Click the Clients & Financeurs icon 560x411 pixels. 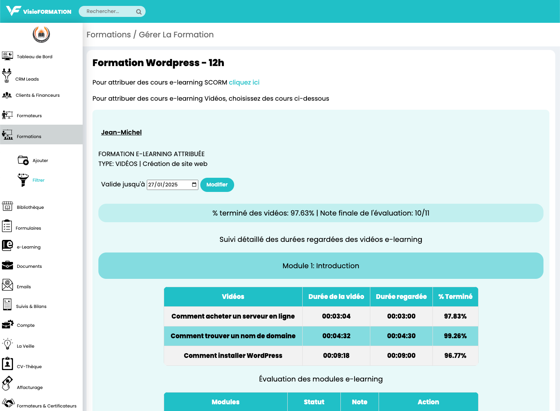[7, 95]
